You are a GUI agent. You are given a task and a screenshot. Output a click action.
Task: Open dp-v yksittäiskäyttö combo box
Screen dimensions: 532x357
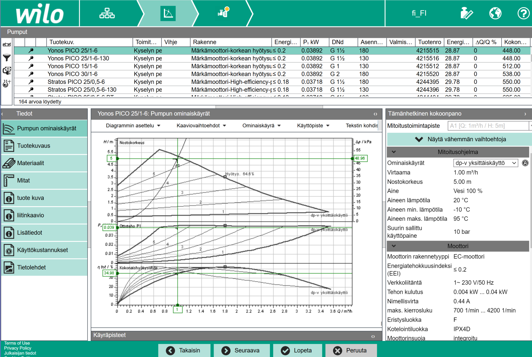[486, 163]
